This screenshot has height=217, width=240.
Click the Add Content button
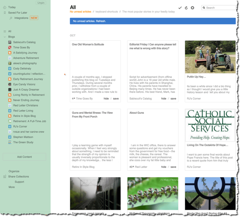click(24, 157)
